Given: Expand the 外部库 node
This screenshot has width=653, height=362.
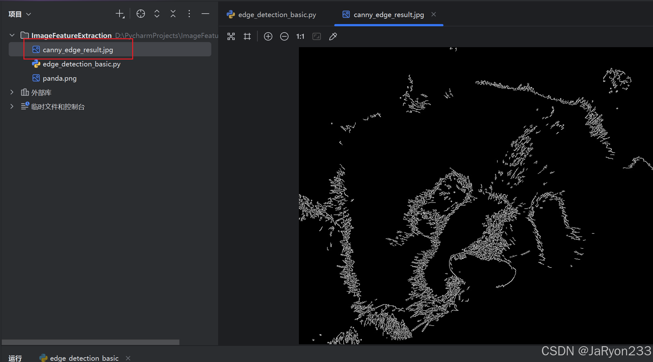Looking at the screenshot, I should coord(12,92).
